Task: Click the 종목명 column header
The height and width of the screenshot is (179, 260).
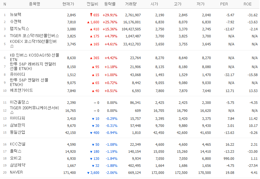Action: (35, 4)
